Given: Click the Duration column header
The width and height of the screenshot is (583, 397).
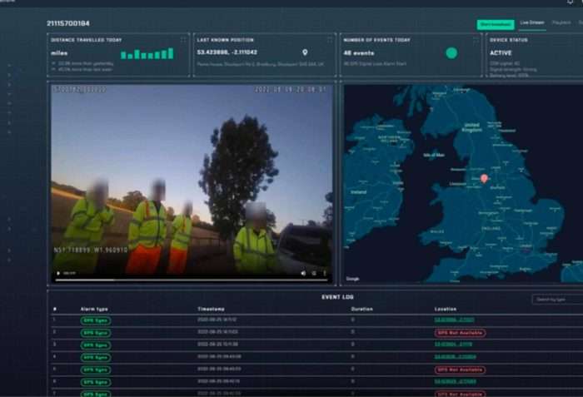Looking at the screenshot, I should tap(361, 309).
